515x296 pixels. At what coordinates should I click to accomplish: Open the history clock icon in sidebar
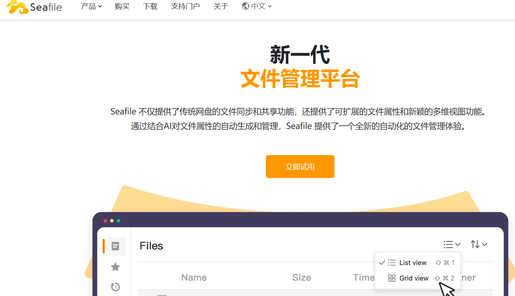coord(115,287)
